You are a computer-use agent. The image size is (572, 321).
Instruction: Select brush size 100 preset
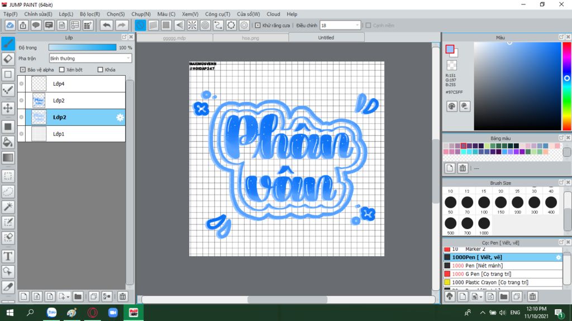pyautogui.click(x=484, y=205)
